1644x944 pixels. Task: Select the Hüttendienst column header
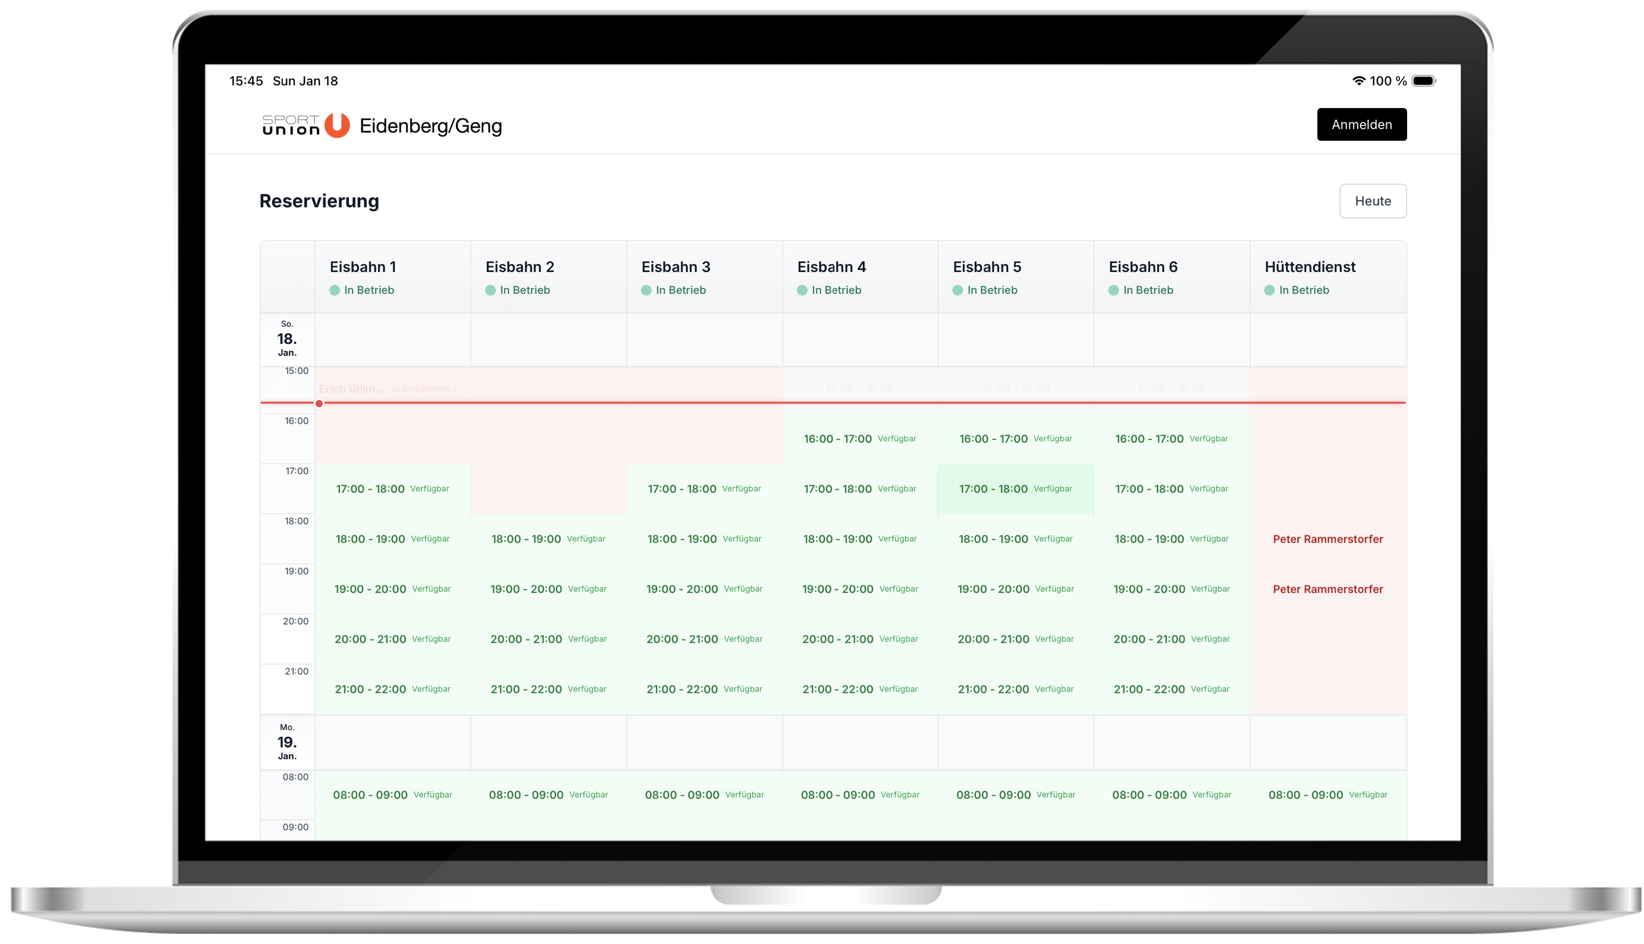click(1311, 267)
